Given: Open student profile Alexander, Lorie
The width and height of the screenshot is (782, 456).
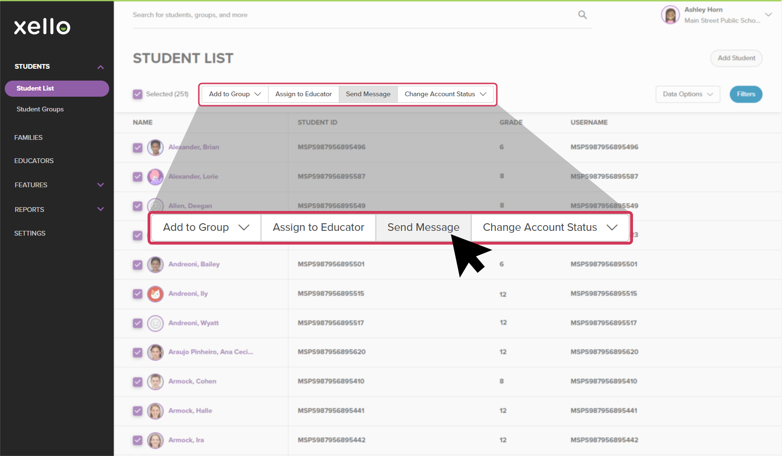Looking at the screenshot, I should click(193, 177).
